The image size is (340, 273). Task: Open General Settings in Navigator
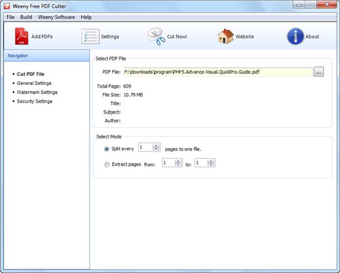click(34, 83)
